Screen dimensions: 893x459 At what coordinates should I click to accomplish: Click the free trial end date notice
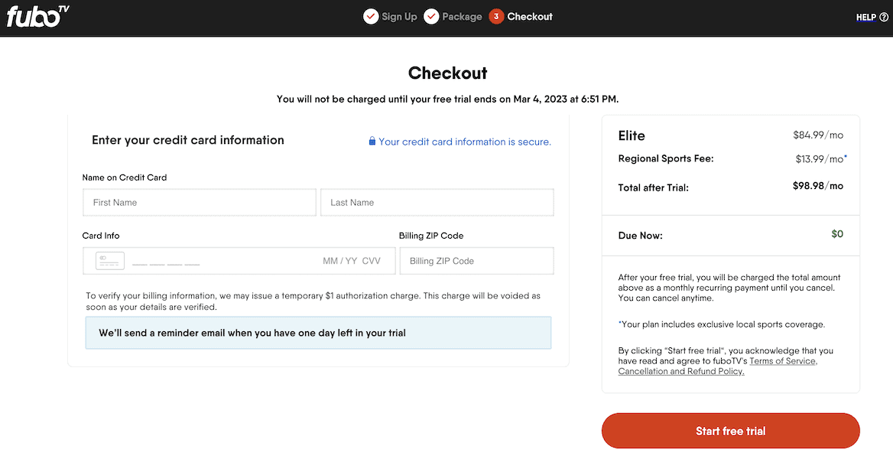point(447,99)
